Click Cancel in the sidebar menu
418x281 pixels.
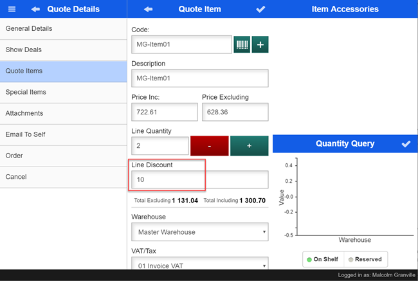tap(64, 177)
